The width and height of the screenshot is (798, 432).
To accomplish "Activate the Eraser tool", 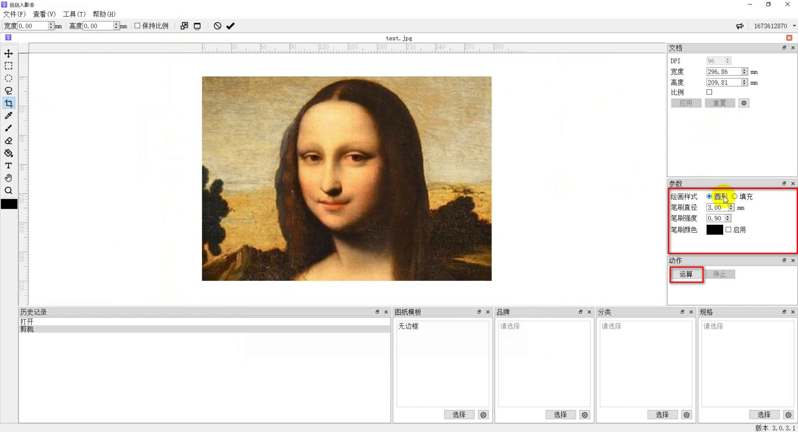I will [x=8, y=140].
